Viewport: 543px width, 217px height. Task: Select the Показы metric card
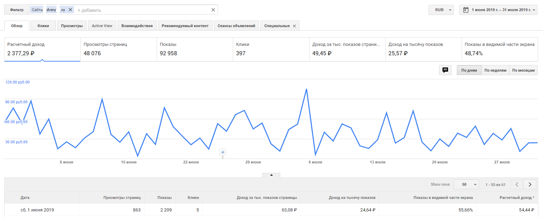coord(195,49)
